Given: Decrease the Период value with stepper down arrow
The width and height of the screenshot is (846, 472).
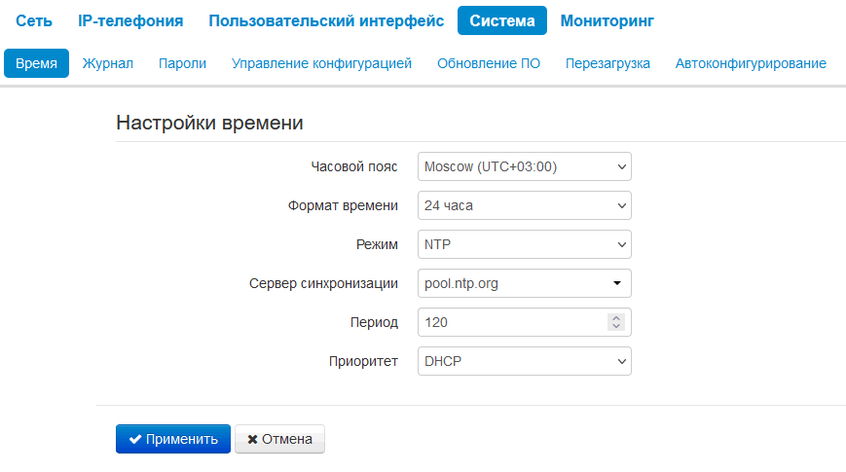Looking at the screenshot, I should point(615,327).
